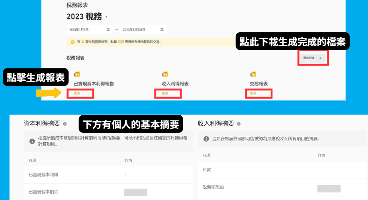Click the 交易報表 report icon
This screenshot has height=200, width=368.
click(x=253, y=74)
